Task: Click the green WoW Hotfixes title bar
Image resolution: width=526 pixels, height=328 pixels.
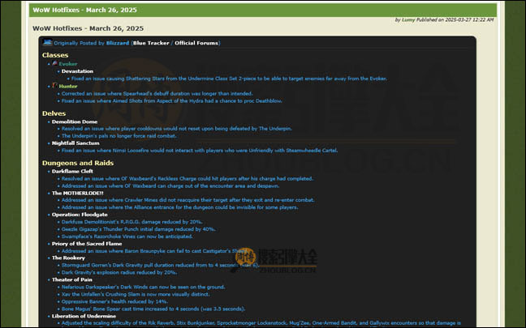Action: [263, 10]
